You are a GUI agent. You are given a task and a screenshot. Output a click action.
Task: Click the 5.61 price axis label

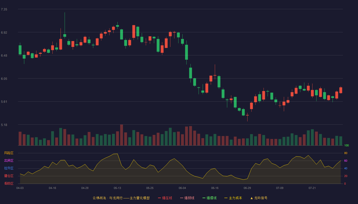coord(4,102)
